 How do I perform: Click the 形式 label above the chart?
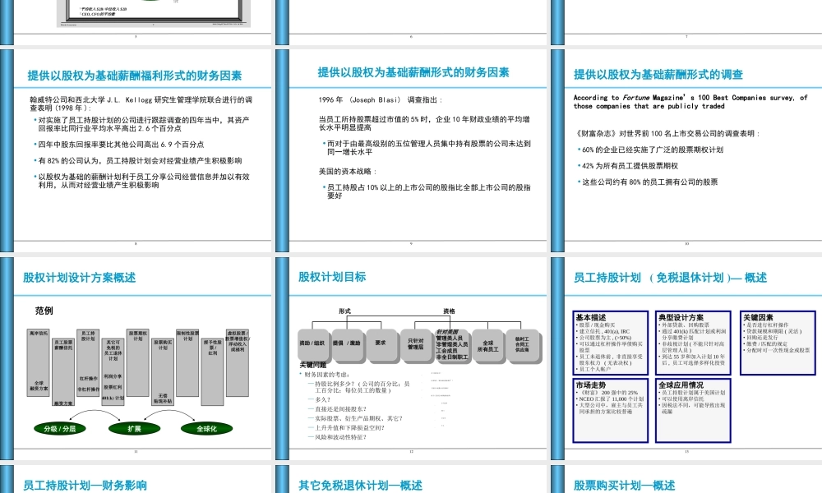[344, 311]
